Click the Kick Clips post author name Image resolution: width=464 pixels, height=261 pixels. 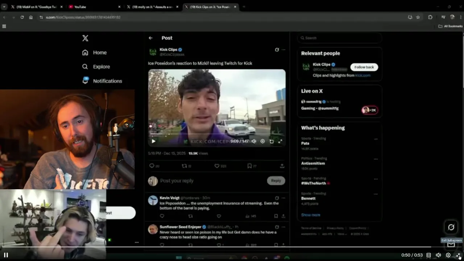[x=168, y=50]
